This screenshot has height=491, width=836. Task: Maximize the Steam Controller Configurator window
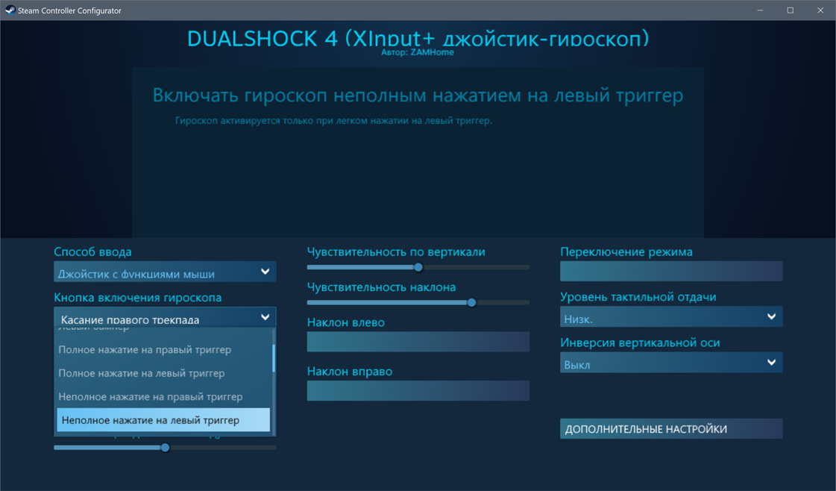point(791,10)
